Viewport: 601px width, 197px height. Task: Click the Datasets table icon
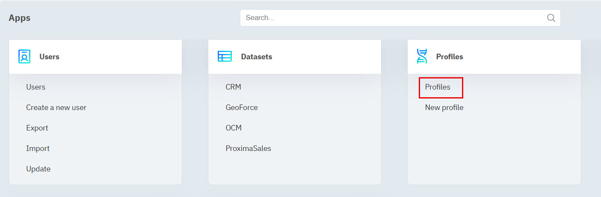tap(225, 56)
